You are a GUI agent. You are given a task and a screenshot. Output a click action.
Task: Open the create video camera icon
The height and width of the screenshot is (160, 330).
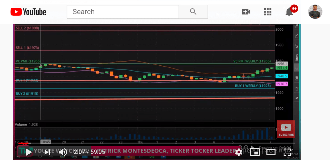[x=246, y=12]
